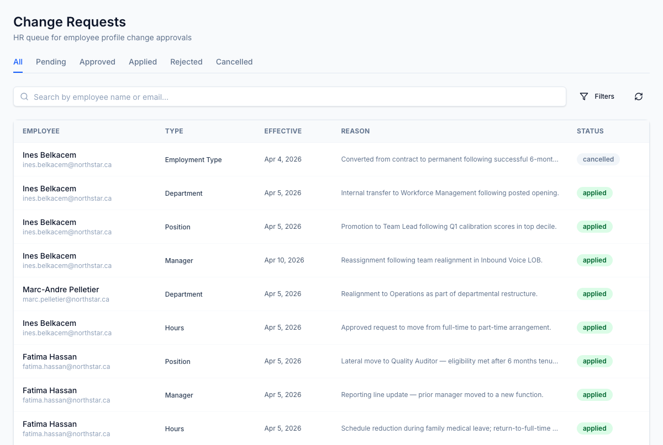Click Ines Belkacem's Department type cell
The image size is (663, 445).
[184, 194]
